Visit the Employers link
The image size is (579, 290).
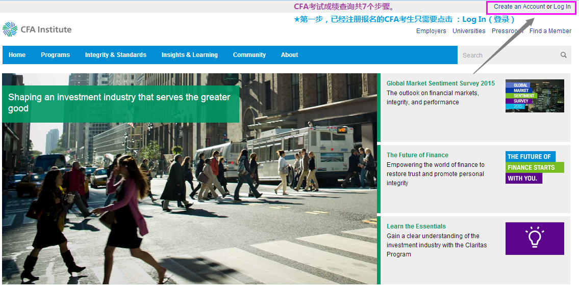click(x=431, y=31)
